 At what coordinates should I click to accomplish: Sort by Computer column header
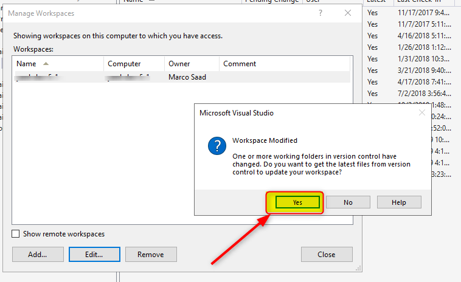tap(124, 64)
